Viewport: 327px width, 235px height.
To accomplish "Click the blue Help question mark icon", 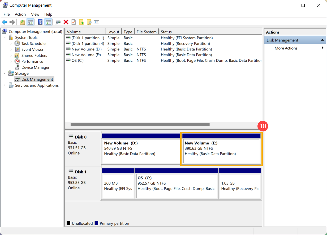I will [40, 22].
